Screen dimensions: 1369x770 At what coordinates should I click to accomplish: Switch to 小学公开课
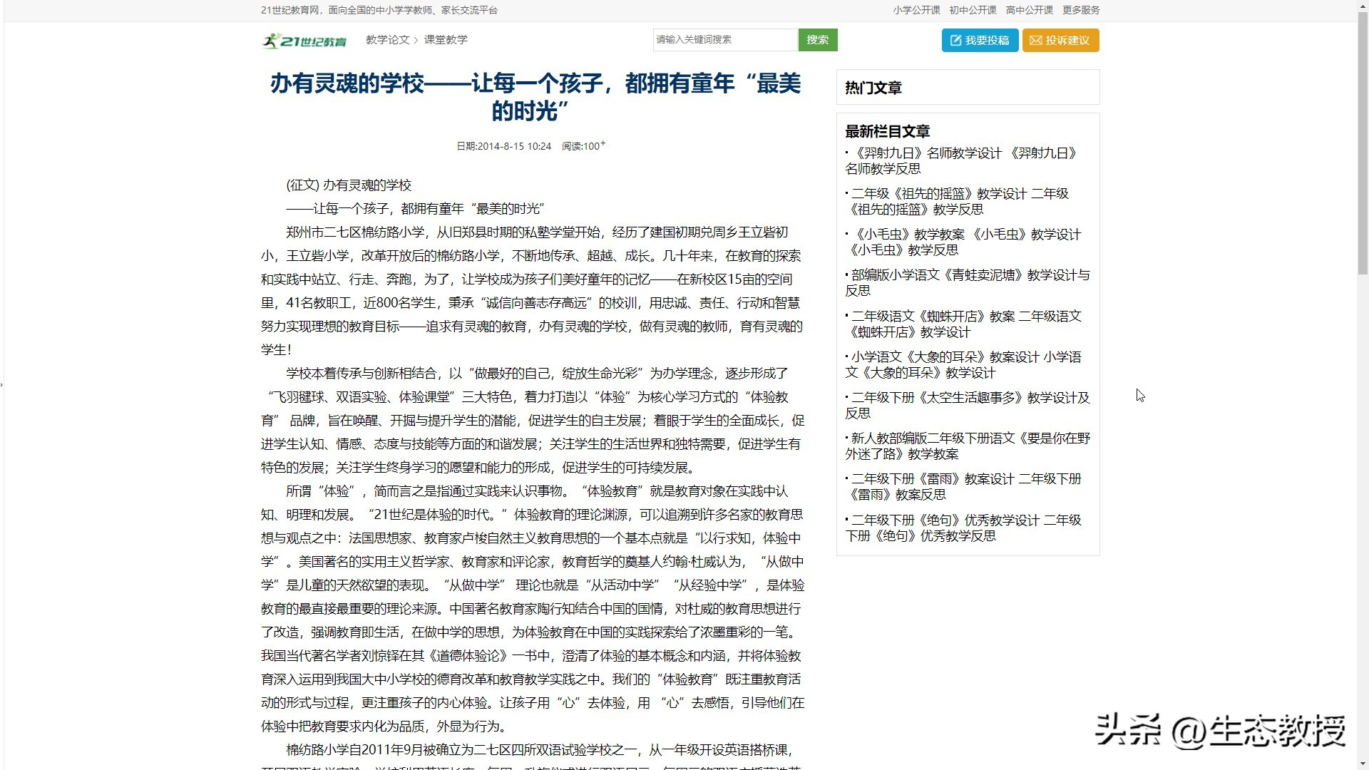[x=916, y=10]
